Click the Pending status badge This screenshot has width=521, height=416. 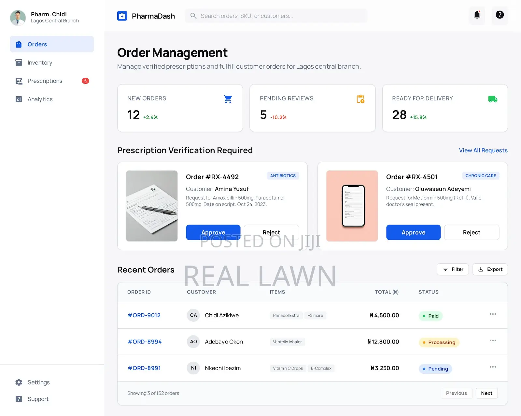[x=435, y=369]
